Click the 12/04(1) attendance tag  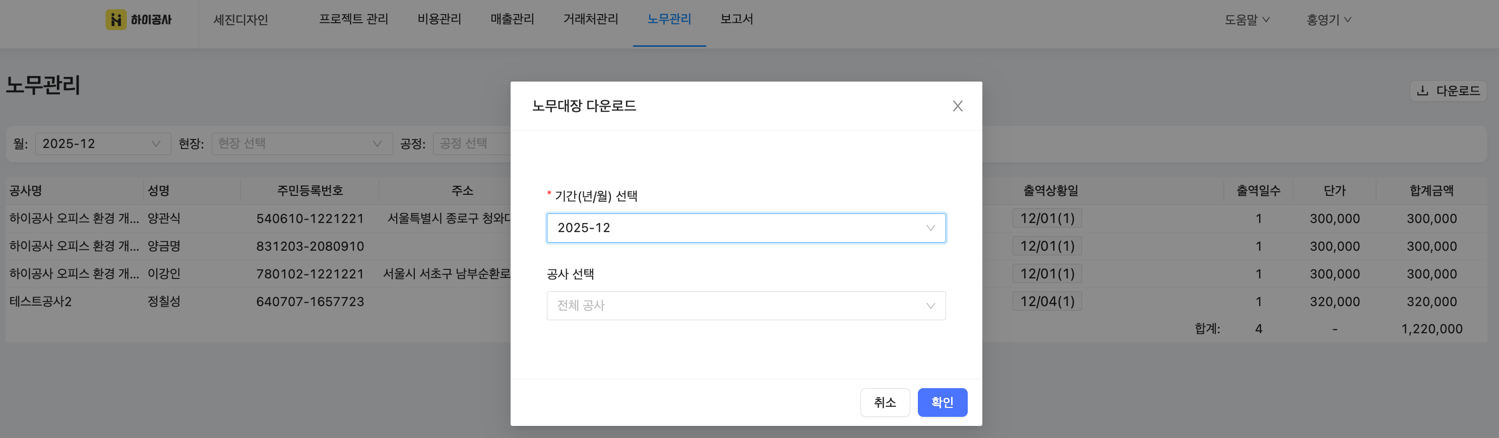(1047, 302)
